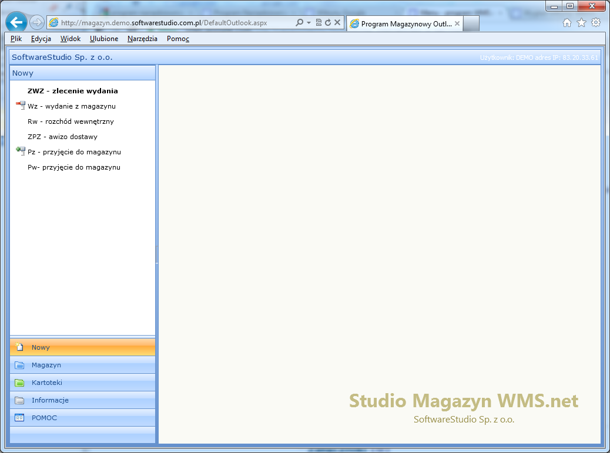Stop loading with the X icon in address bar
Image resolution: width=610 pixels, height=453 pixels.
pyautogui.click(x=337, y=22)
